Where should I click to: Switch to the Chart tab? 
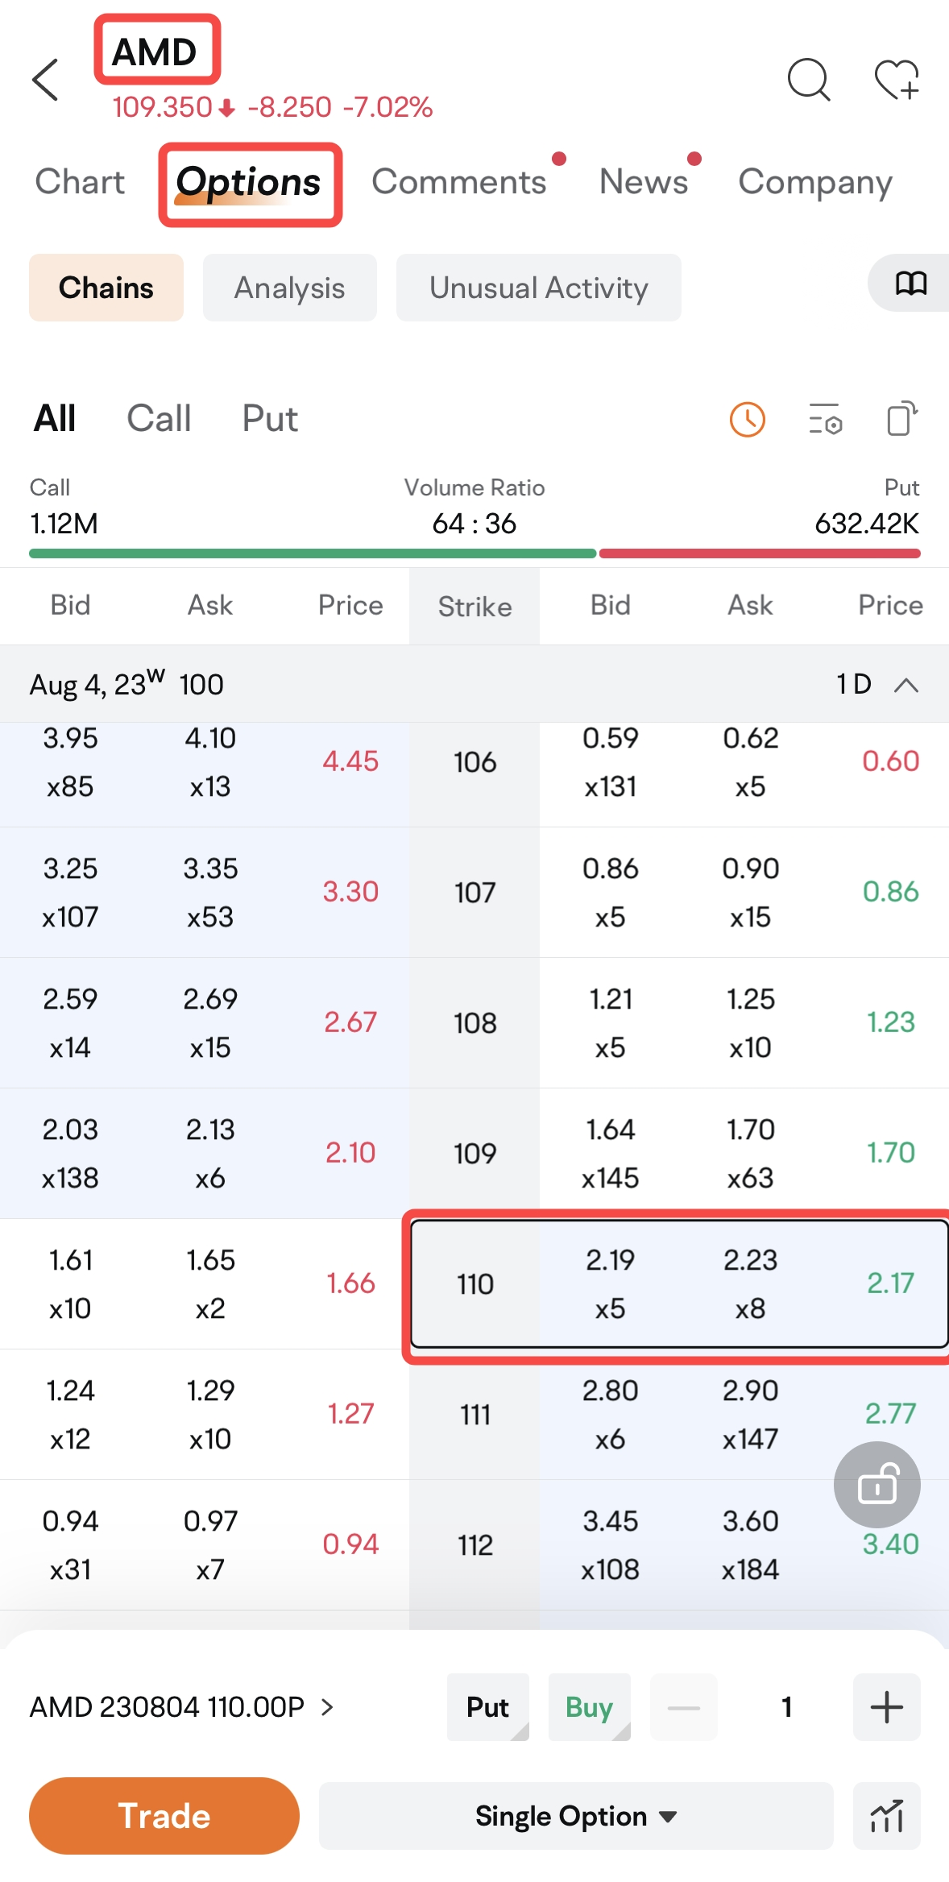(80, 182)
